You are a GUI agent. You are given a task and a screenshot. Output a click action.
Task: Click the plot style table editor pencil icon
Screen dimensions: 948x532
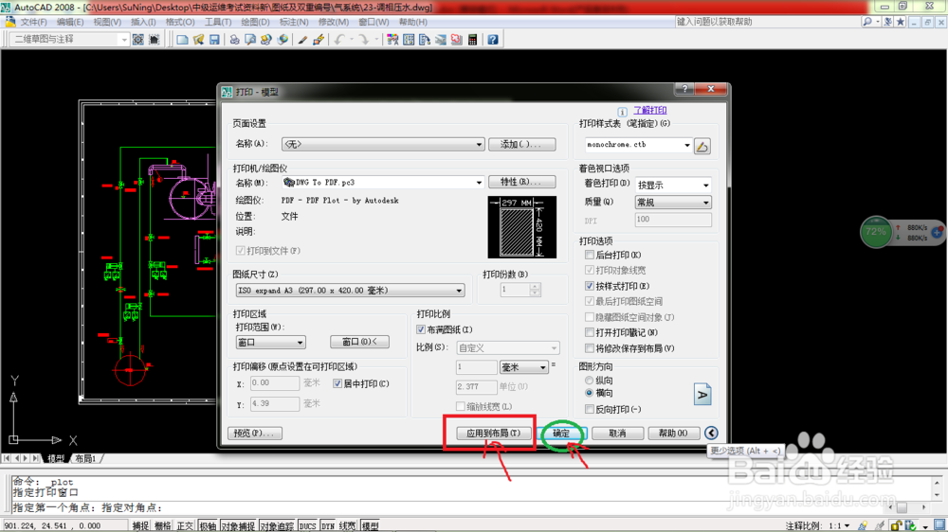coord(702,146)
